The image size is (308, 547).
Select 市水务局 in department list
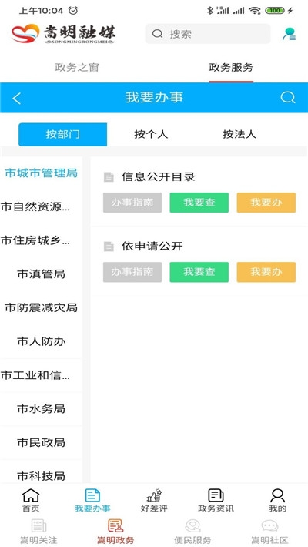(x=41, y=409)
